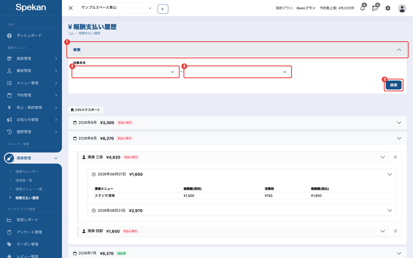Expand the 施設管理 sidebar menu
This screenshot has height=258, width=413.
[x=31, y=59]
